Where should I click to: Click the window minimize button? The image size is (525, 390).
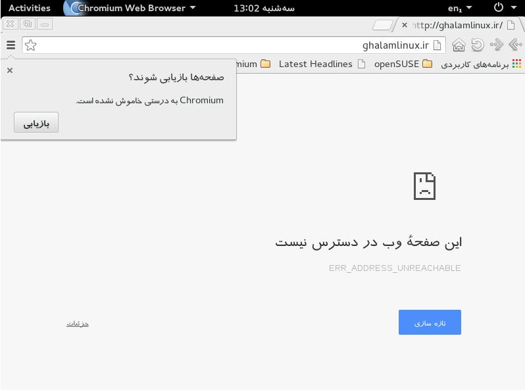45,24
